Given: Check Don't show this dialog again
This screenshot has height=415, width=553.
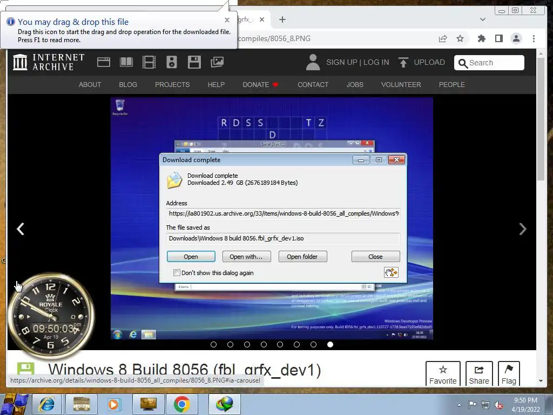Looking at the screenshot, I should click(x=177, y=273).
